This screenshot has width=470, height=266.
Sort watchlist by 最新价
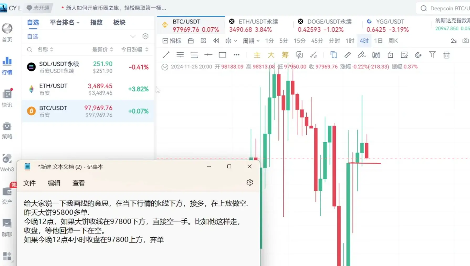click(102, 49)
